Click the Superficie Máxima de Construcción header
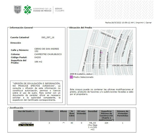The width and height of the screenshot is (161, 133). (x=106, y=116)
